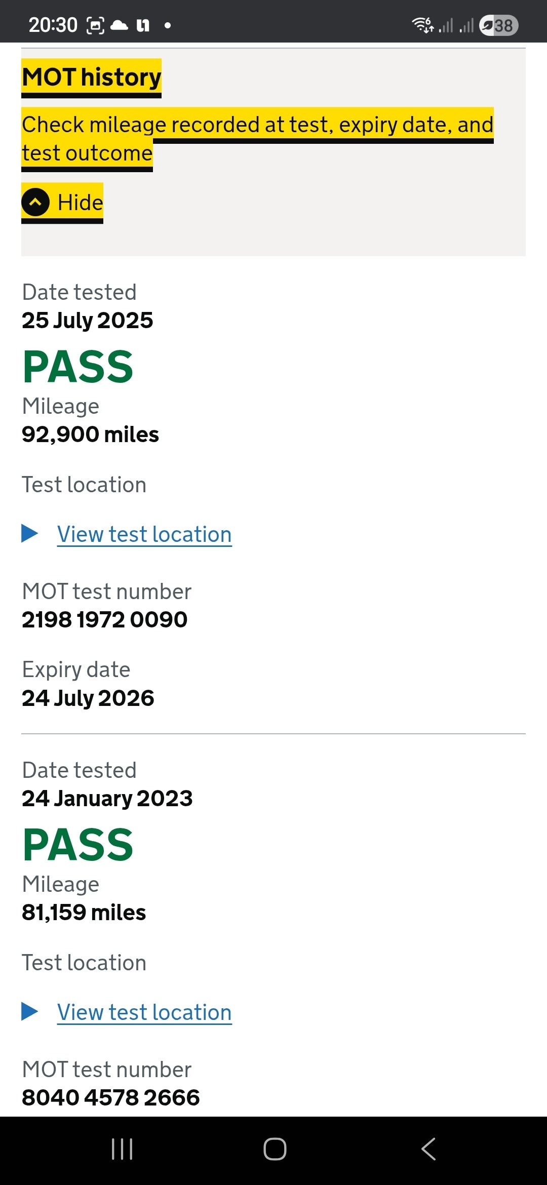The height and width of the screenshot is (1185, 547).
Task: Tap the first mobile signal bars icon
Action: coord(446,25)
